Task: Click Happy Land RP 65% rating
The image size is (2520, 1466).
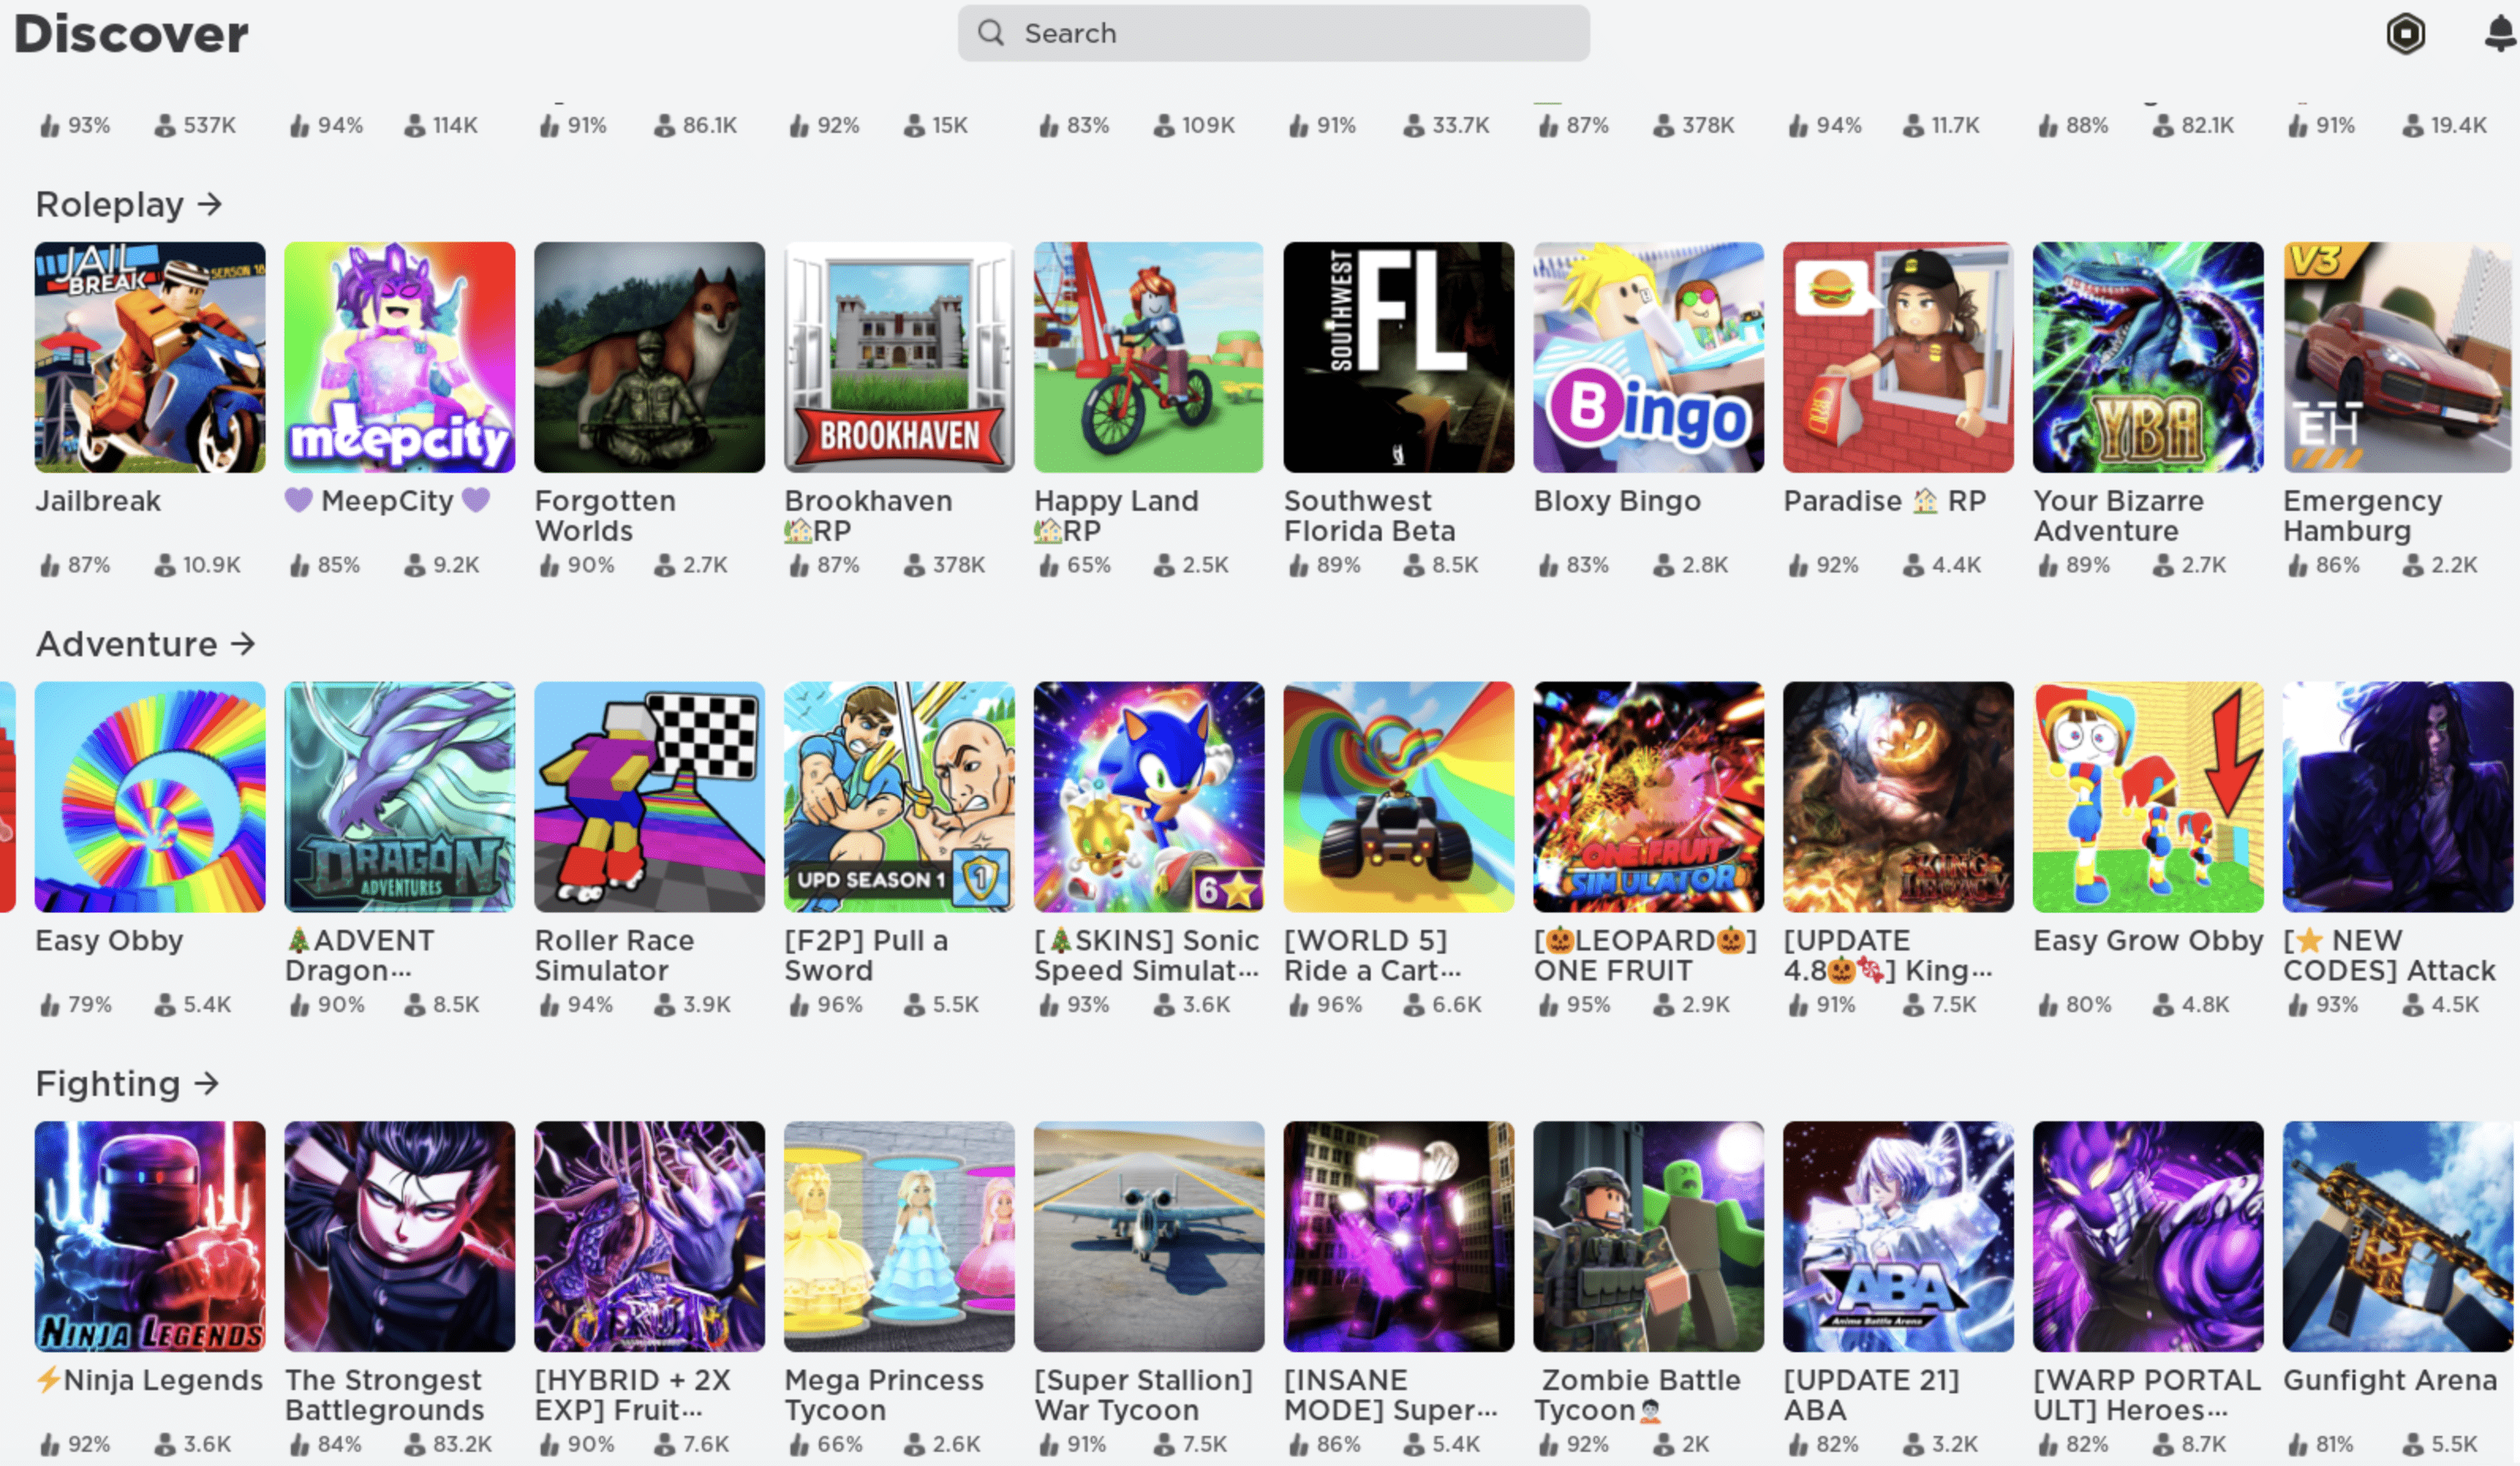Action: [x=1075, y=565]
